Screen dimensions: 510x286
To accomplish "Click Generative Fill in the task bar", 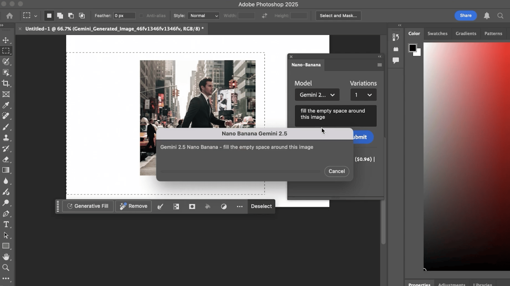I will (88, 206).
